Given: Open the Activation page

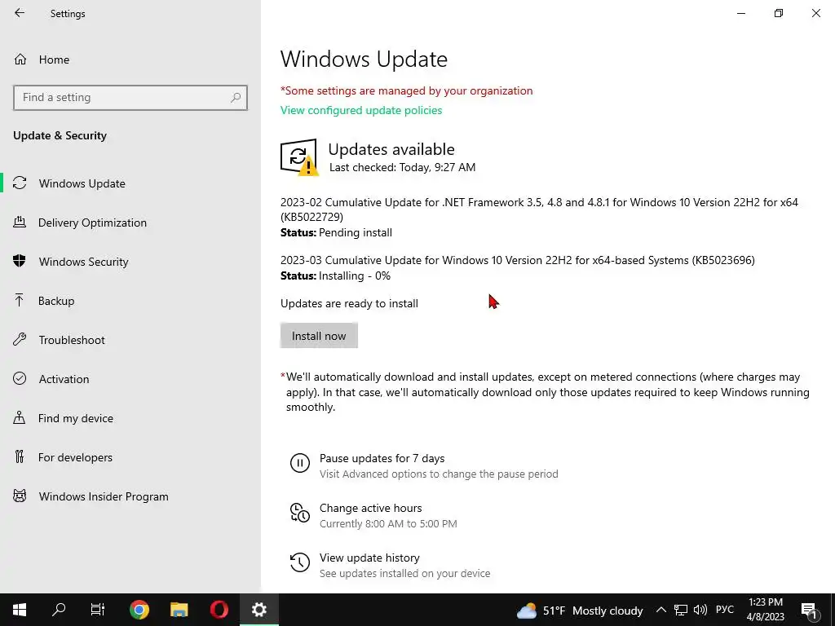Looking at the screenshot, I should point(130,379).
